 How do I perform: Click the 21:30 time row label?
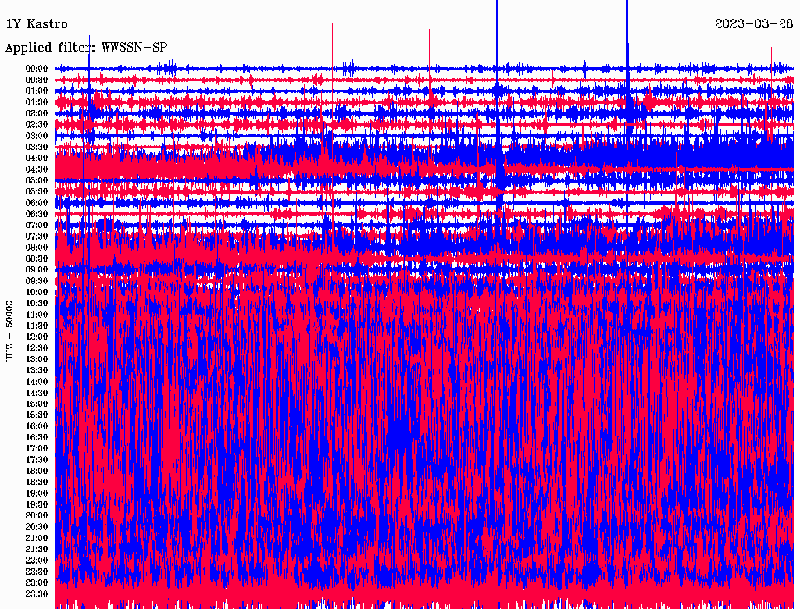click(37, 550)
